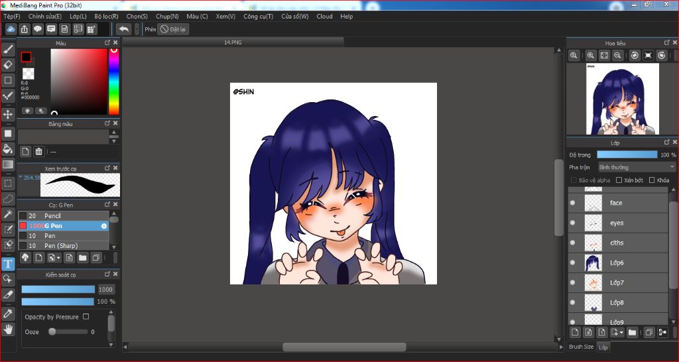Select the rectangular Selection tool
This screenshot has width=679, height=362.
pos(8,183)
